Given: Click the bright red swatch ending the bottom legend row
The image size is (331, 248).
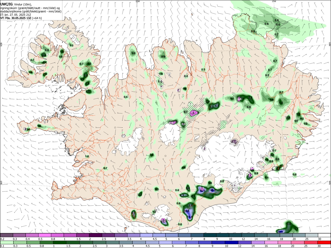Looking at the screenshot, I should 324,242.
